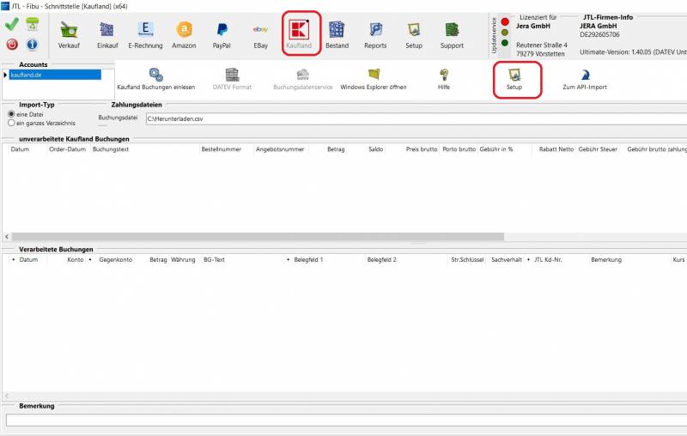The image size is (687, 436).
Task: Click the Zum API-Import icon
Action: 586,79
